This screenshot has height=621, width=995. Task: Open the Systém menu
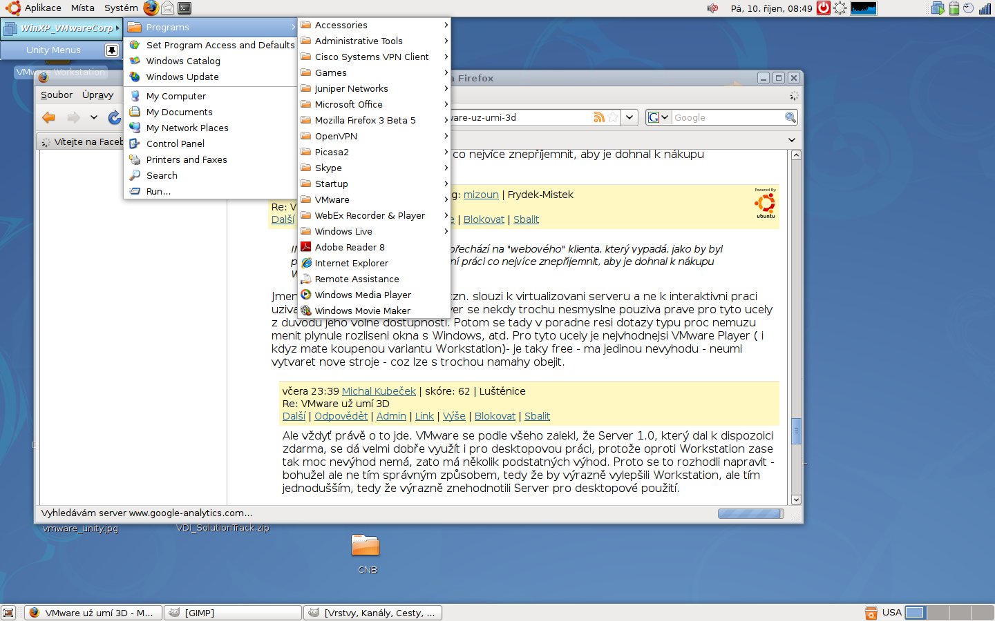pos(121,8)
